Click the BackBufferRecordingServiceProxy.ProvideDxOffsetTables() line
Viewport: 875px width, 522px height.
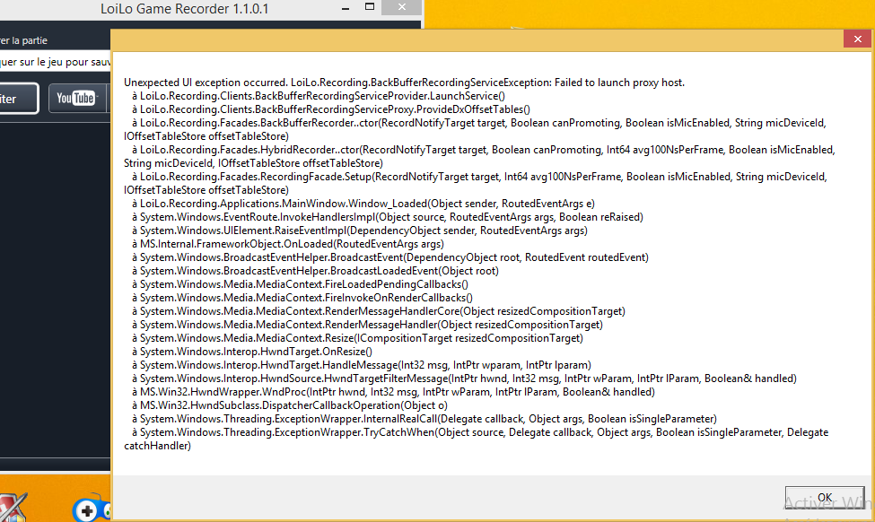[331, 109]
